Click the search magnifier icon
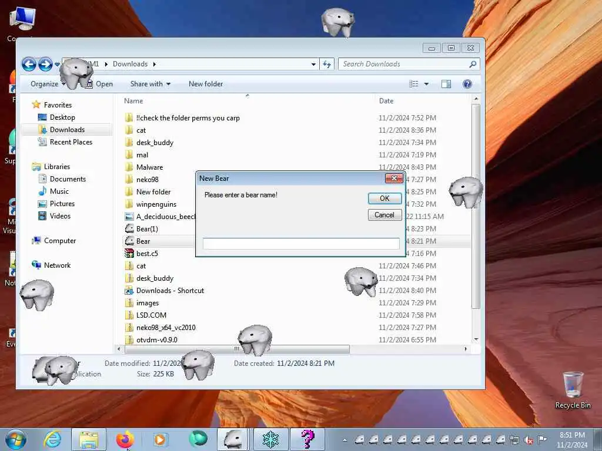The width and height of the screenshot is (602, 451). click(473, 64)
